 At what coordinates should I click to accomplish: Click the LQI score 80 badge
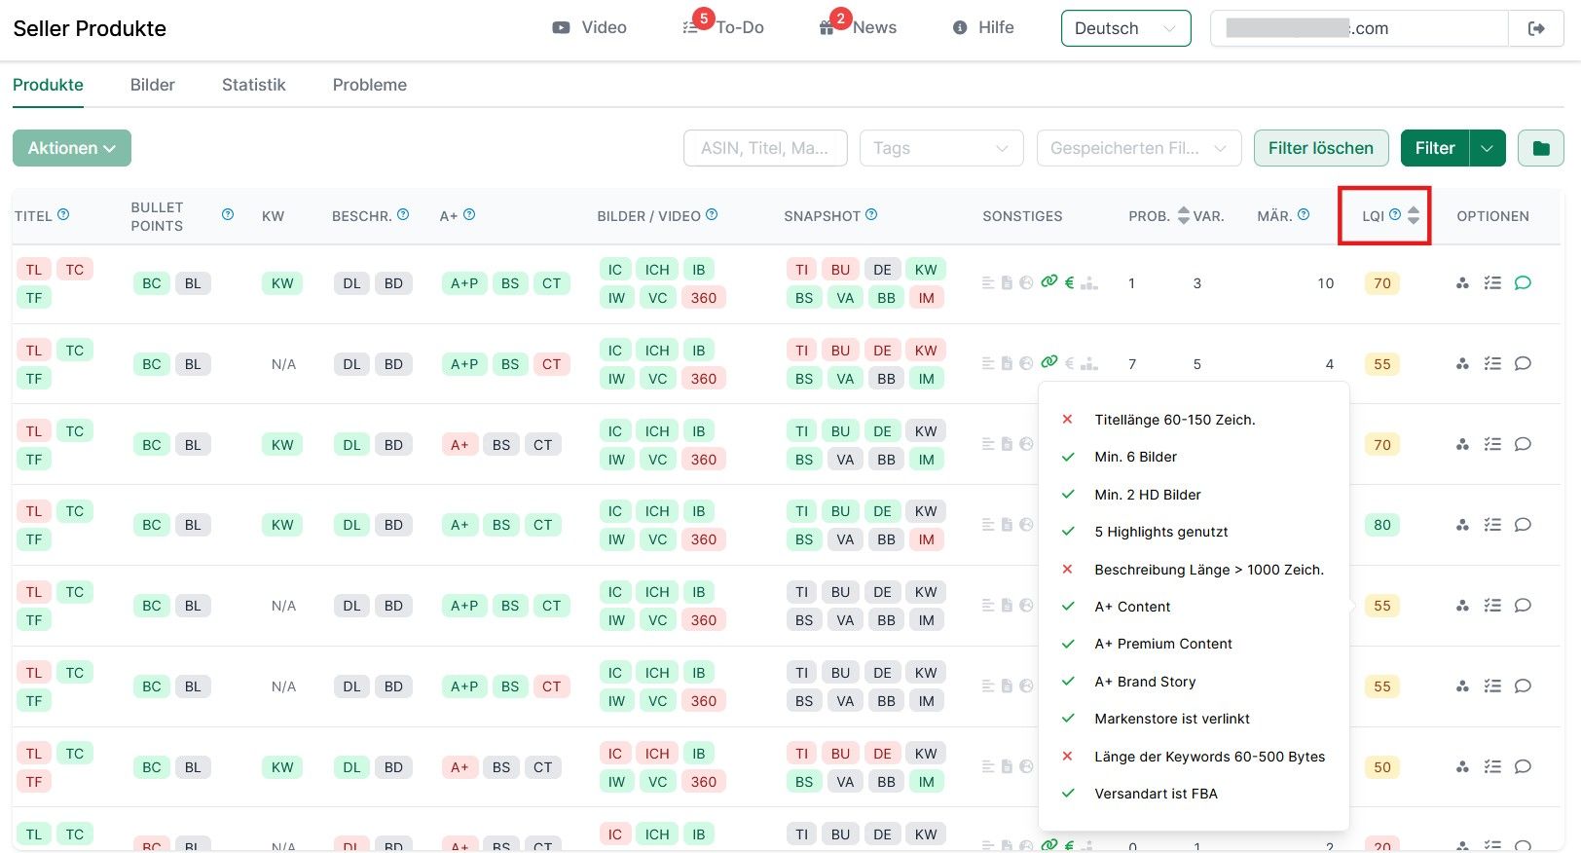[1382, 525]
